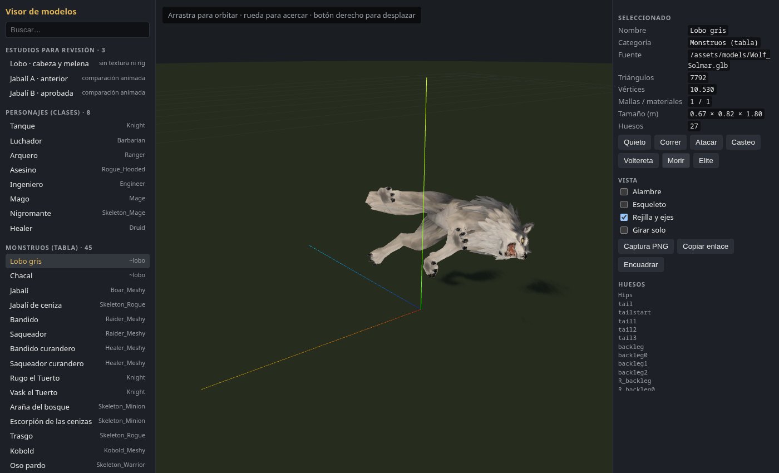Focus the Buscar search field
The height and width of the screenshot is (473, 779).
click(77, 29)
